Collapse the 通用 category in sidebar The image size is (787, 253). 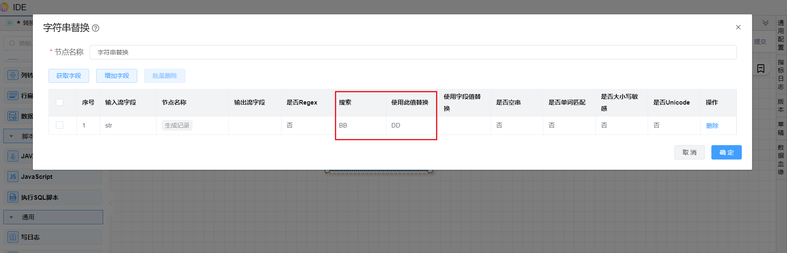pos(12,217)
